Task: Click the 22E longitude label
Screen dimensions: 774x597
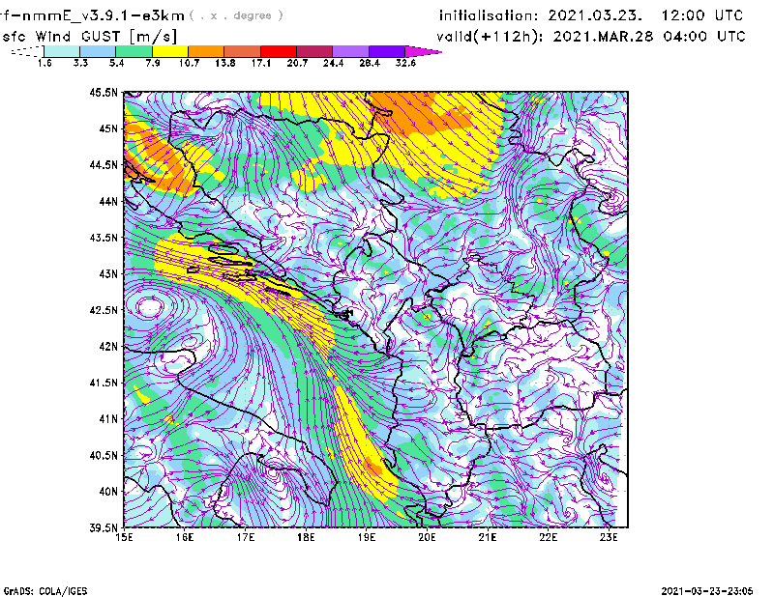Action: point(548,537)
